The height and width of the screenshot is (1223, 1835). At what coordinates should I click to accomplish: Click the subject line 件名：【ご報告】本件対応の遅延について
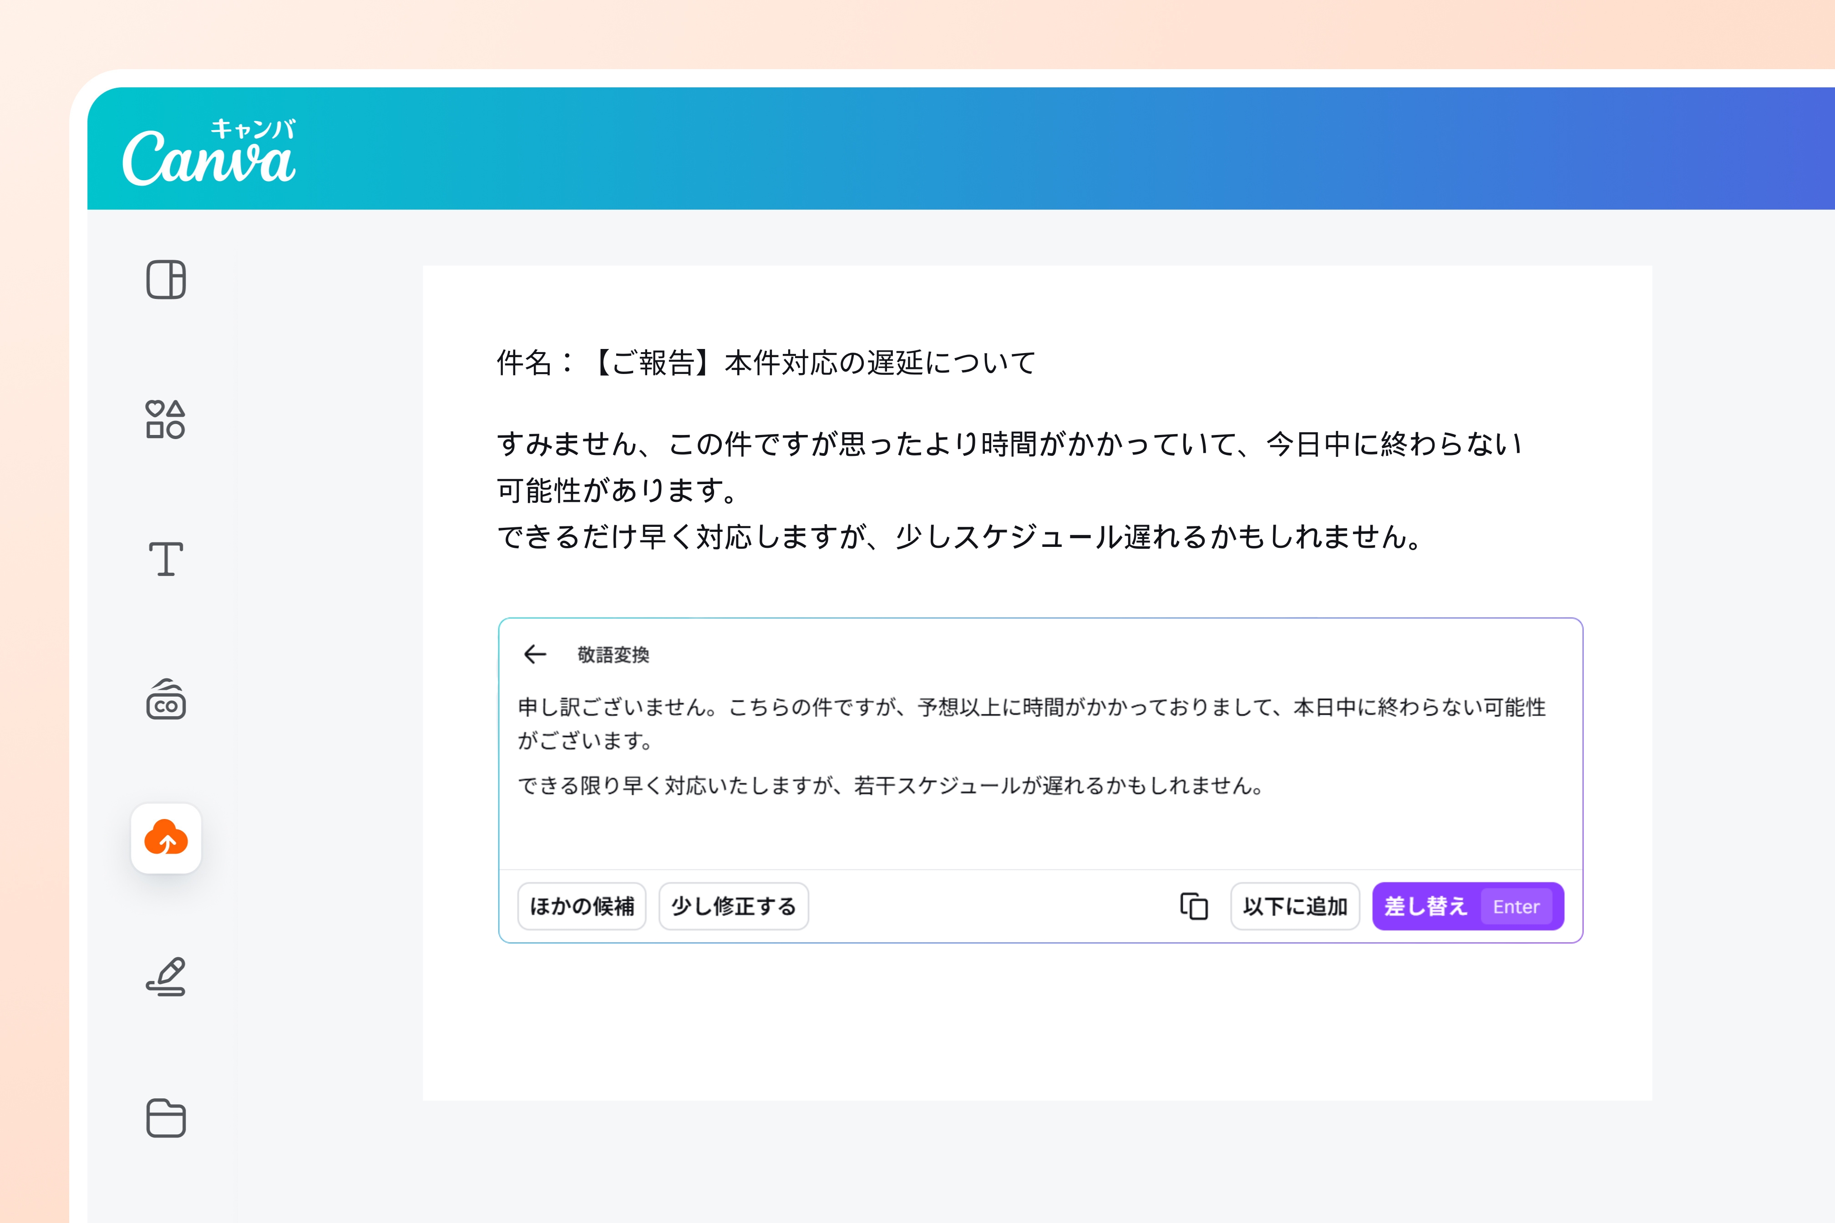point(767,363)
